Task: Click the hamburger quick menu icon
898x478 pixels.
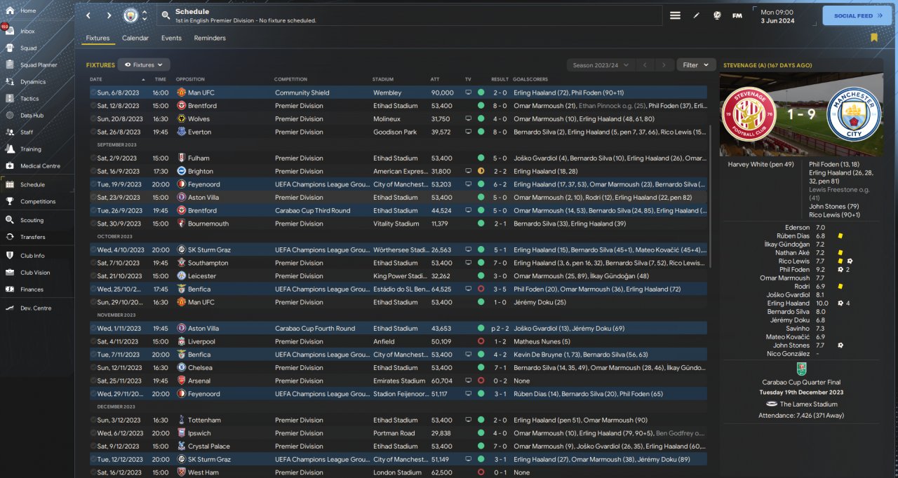Action: [675, 15]
